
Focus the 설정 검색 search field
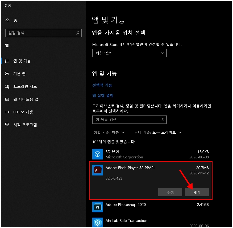(x=43, y=33)
